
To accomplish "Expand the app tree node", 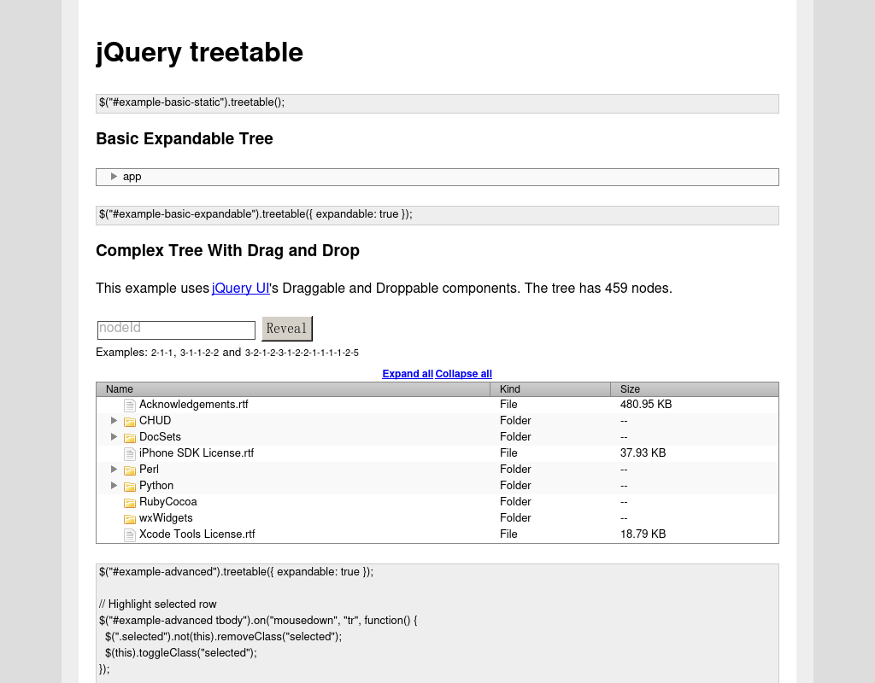I will [x=114, y=176].
